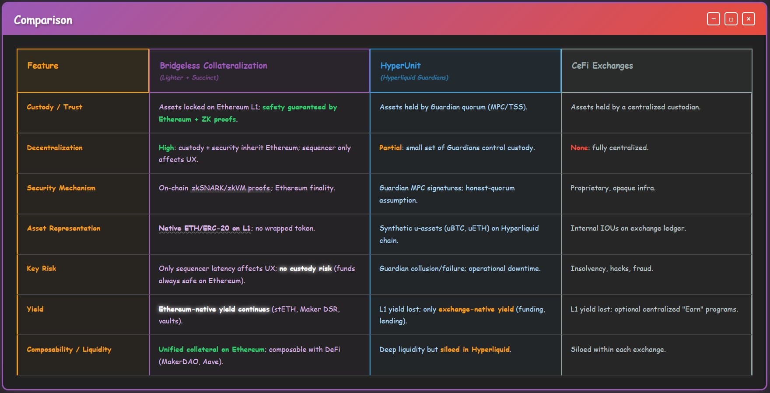This screenshot has height=393, width=770.
Task: Click the (Hyperliquid Guardians) subtitle
Action: [x=414, y=77]
